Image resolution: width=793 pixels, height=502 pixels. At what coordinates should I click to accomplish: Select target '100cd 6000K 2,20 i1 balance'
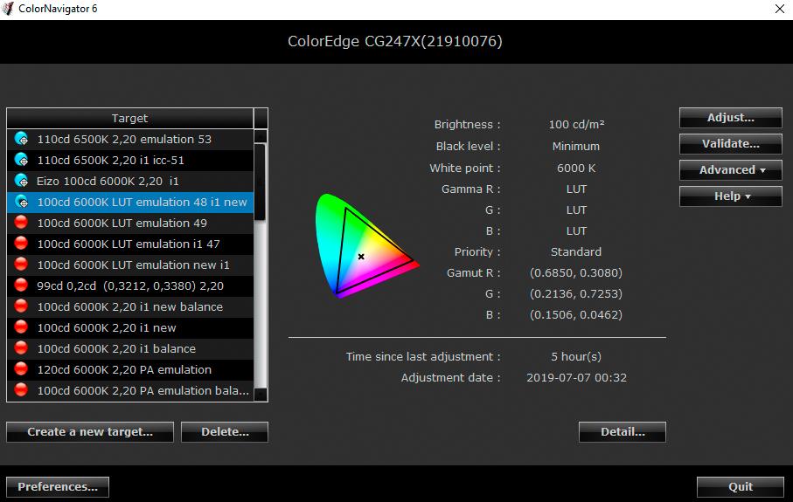point(130,349)
